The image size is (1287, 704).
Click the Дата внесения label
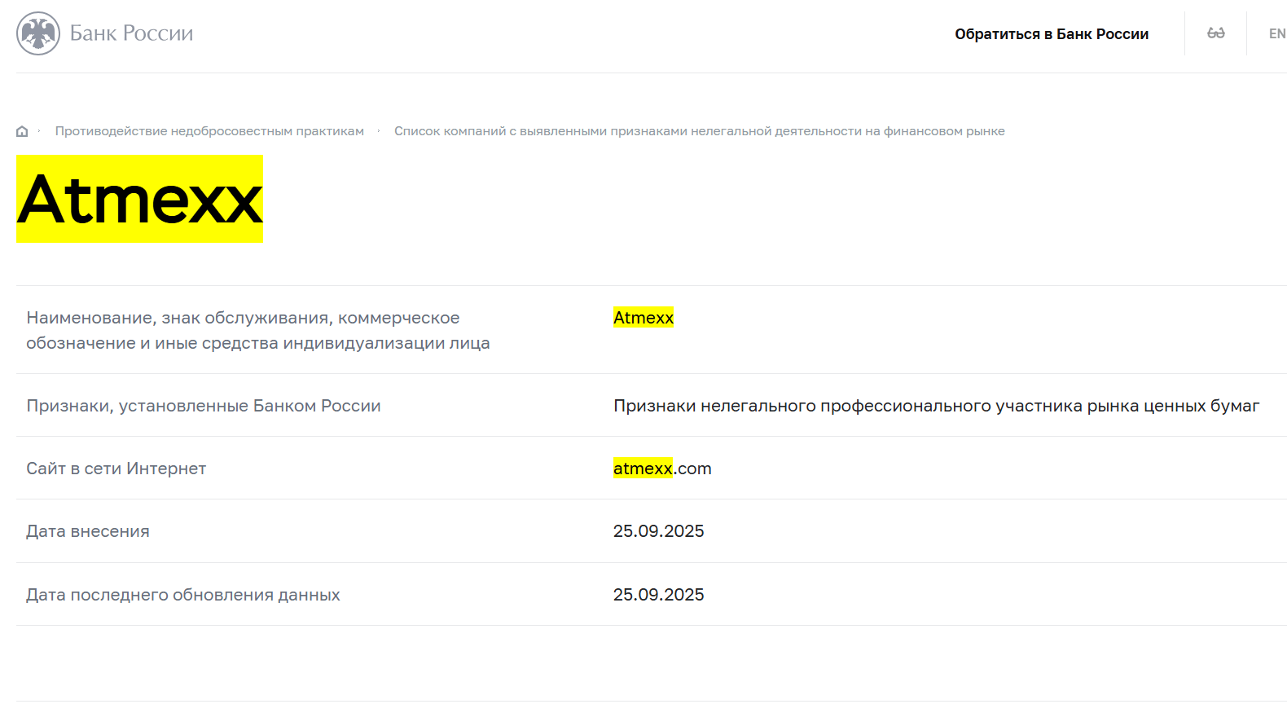(x=88, y=531)
